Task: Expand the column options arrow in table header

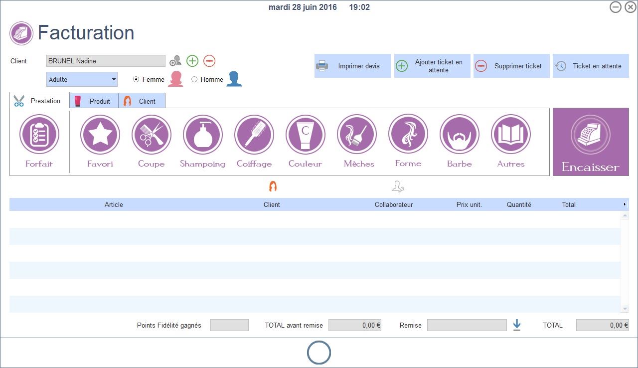Action: (625, 204)
